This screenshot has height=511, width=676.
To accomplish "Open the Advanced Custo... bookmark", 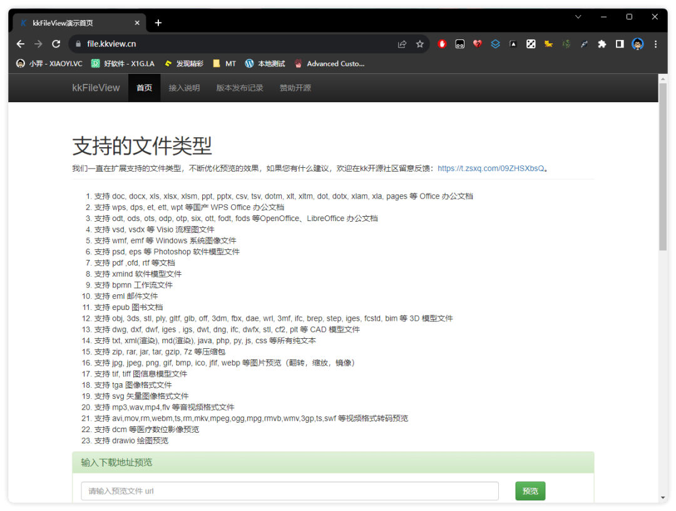I will pyautogui.click(x=329, y=64).
